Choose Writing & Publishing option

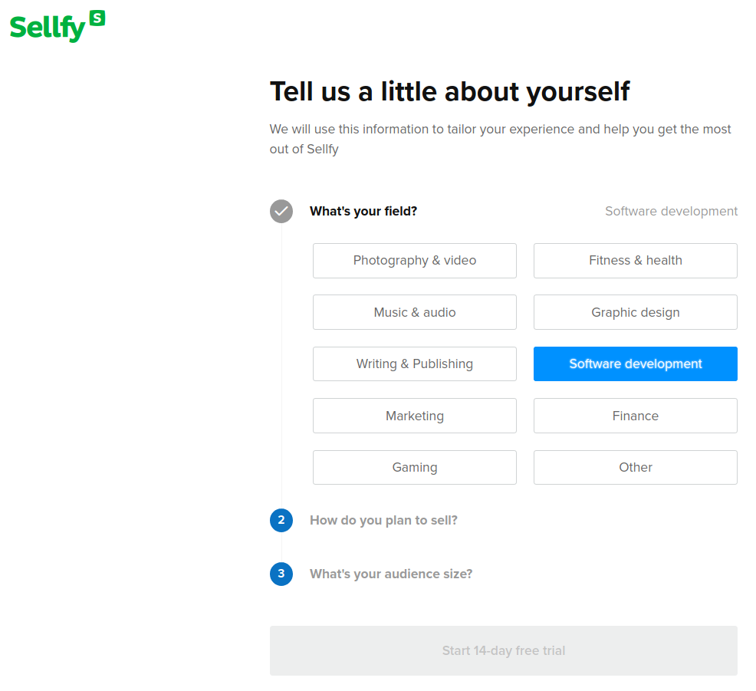414,364
